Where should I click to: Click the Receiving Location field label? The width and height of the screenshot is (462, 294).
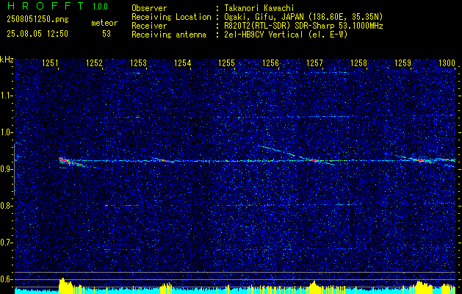(171, 17)
